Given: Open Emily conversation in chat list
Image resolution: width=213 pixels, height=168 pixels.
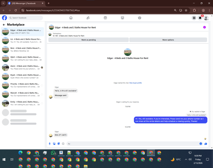Looking at the screenshot, I should [x=23, y=103].
